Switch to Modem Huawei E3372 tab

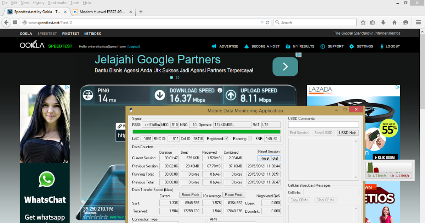(102, 12)
